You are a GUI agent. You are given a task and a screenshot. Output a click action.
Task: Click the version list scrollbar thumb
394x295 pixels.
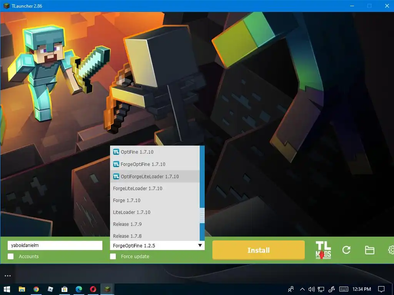tap(202, 215)
